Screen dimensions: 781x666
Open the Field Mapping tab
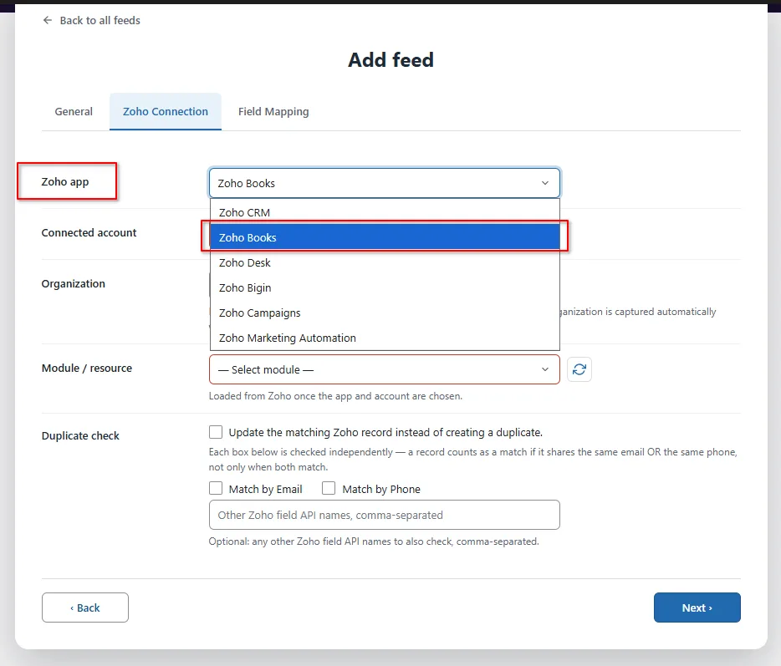click(x=273, y=111)
